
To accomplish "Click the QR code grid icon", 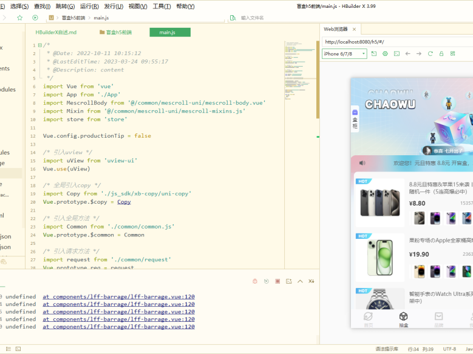I will [452, 54].
